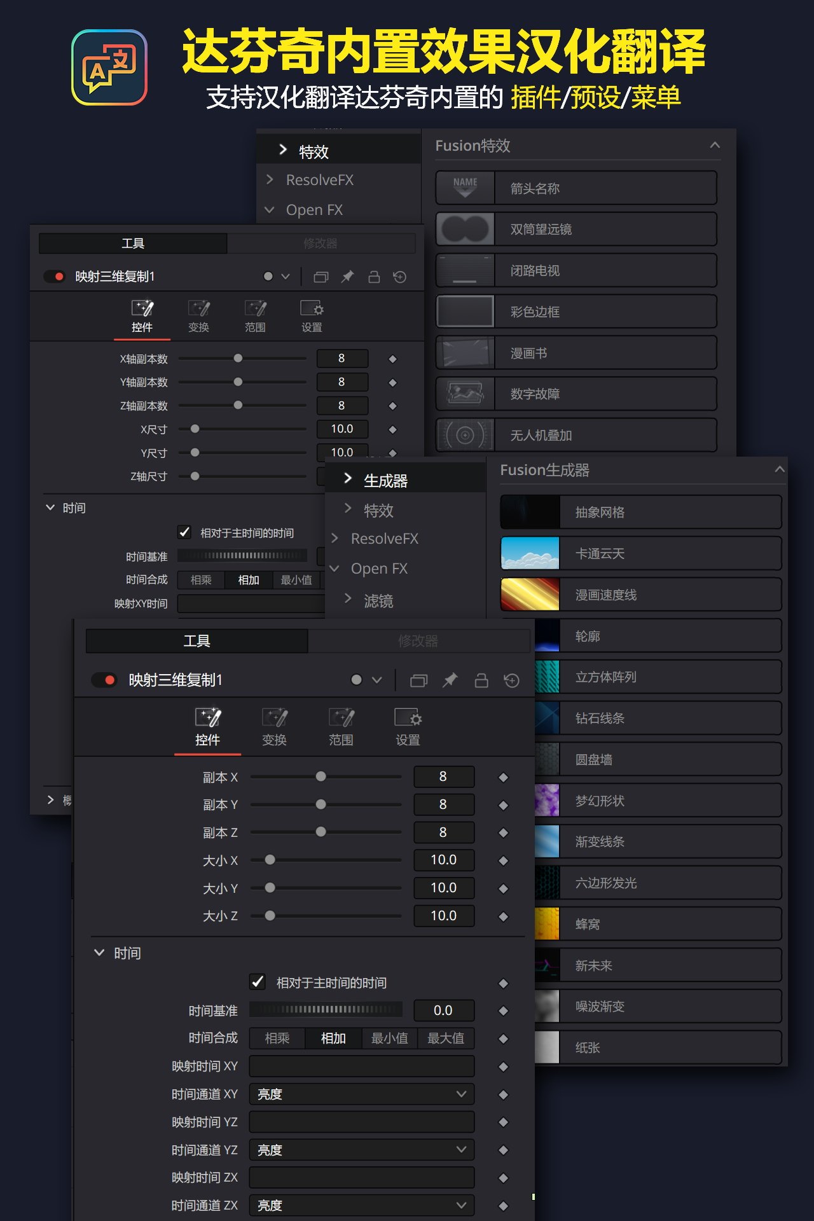Open the 时间通道 ZX dropdown
Screen dimensions: 814x1221
362,1205
